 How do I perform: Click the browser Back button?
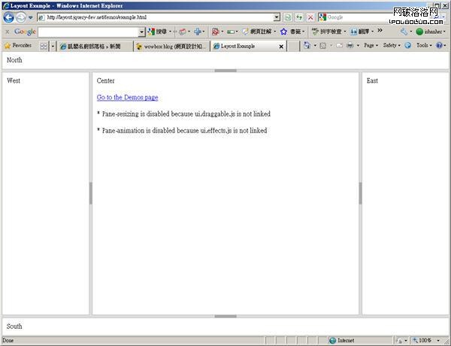(x=9, y=17)
